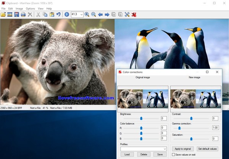Screen dimensions: 229x159
Task: Open the Options menu
Action: pos(30,8)
